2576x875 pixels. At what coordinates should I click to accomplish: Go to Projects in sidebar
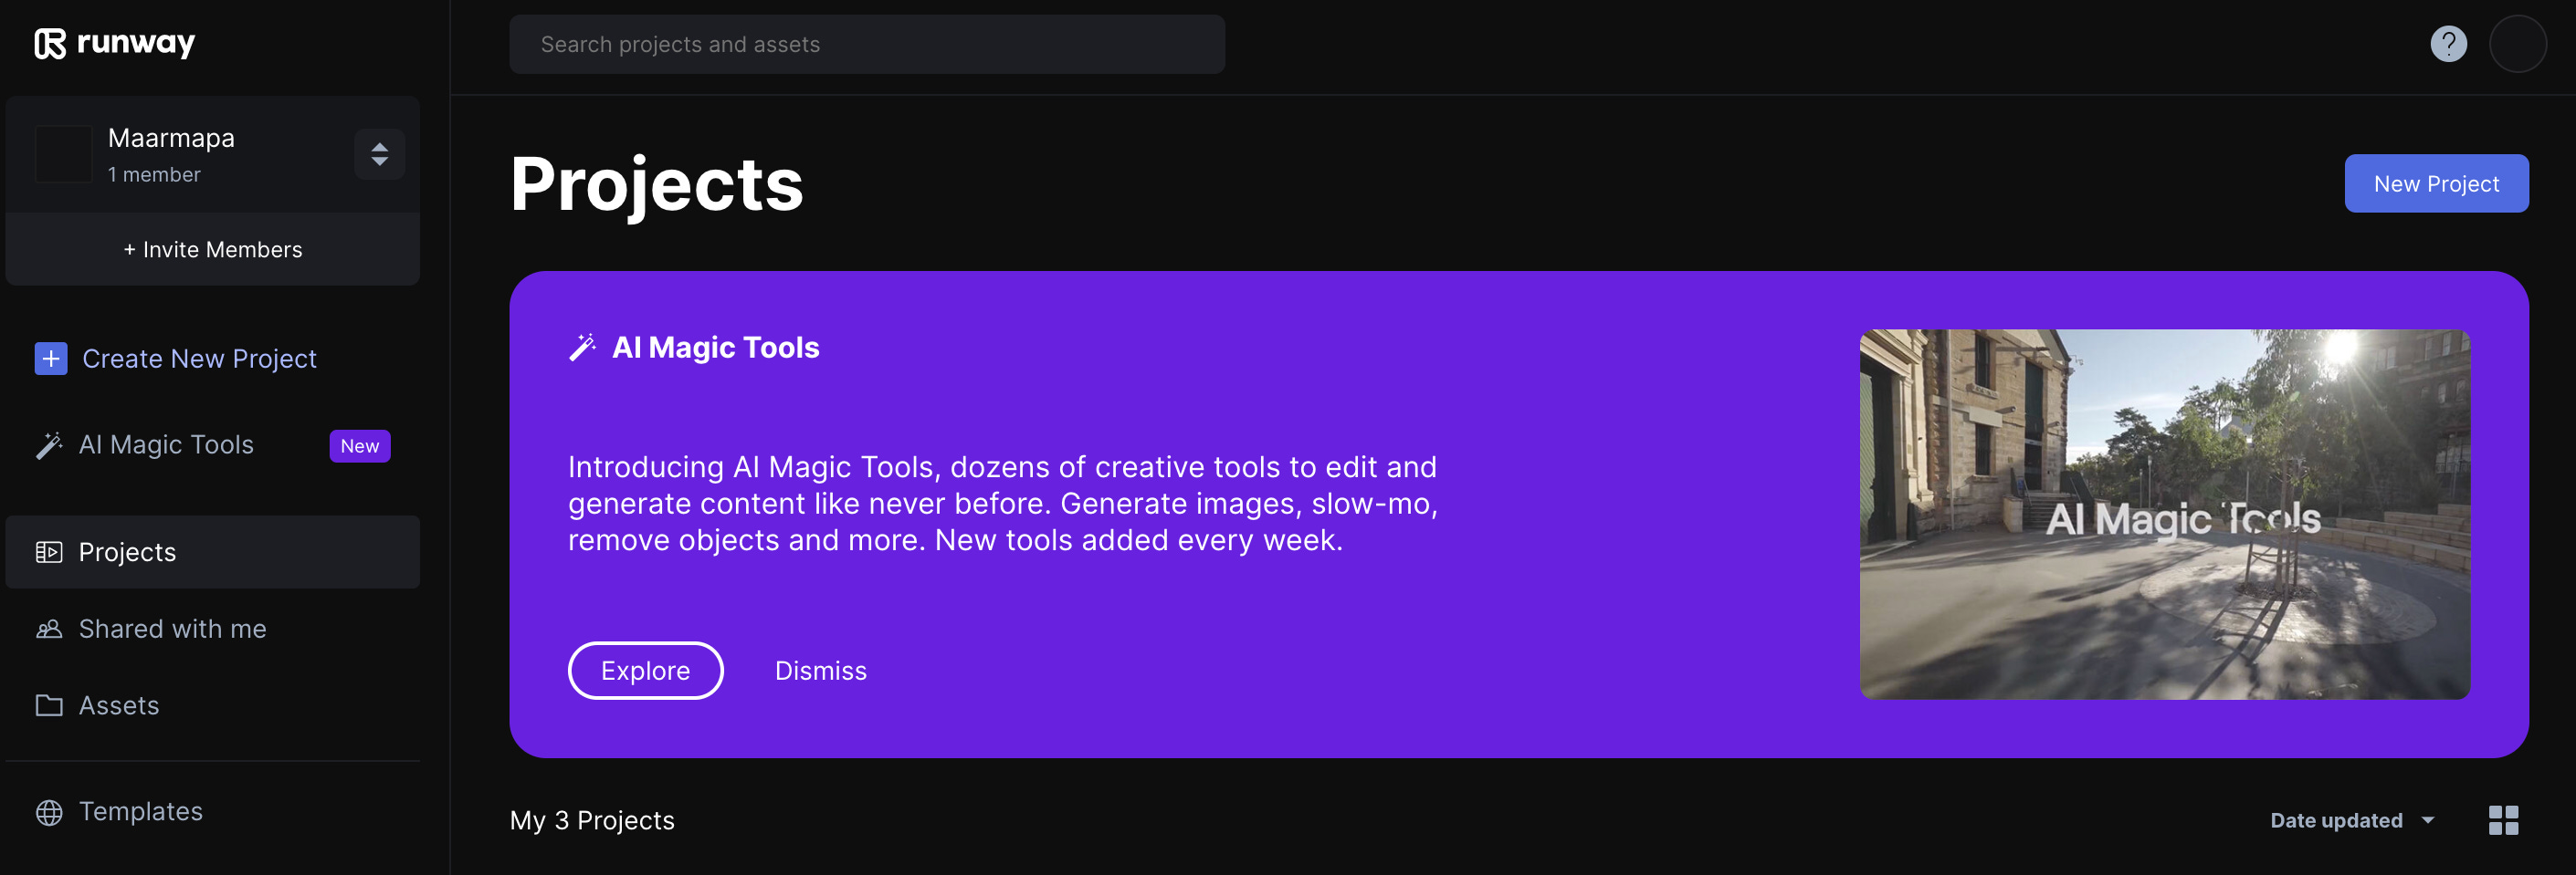pos(213,552)
